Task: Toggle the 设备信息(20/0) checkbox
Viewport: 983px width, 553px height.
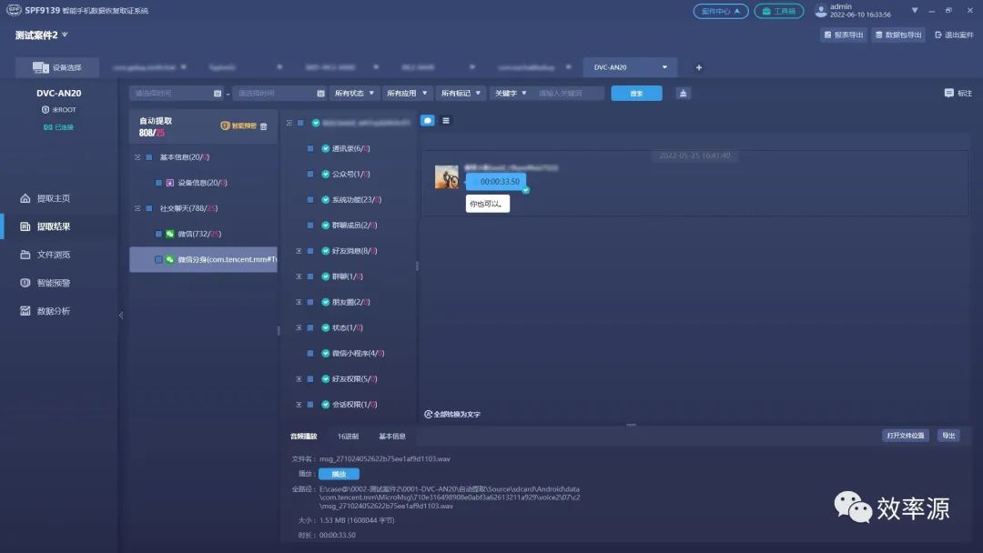Action: point(158,183)
